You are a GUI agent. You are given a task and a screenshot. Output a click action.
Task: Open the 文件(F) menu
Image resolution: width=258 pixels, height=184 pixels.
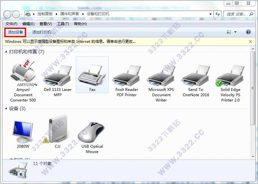point(12,24)
